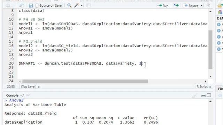223x125 pixels.
Task: Click the line 18 text 'Anova2'
Action: click(25, 55)
